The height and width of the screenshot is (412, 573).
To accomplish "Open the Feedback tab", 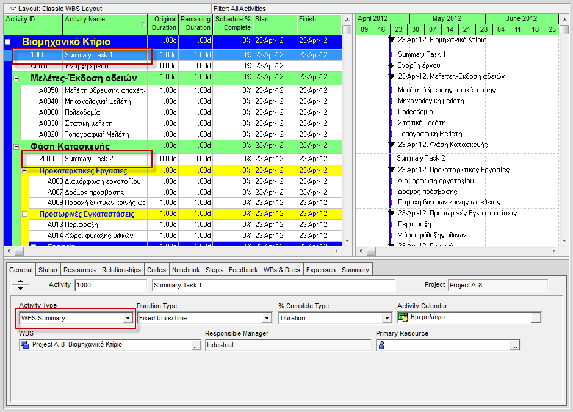I will pyautogui.click(x=243, y=270).
